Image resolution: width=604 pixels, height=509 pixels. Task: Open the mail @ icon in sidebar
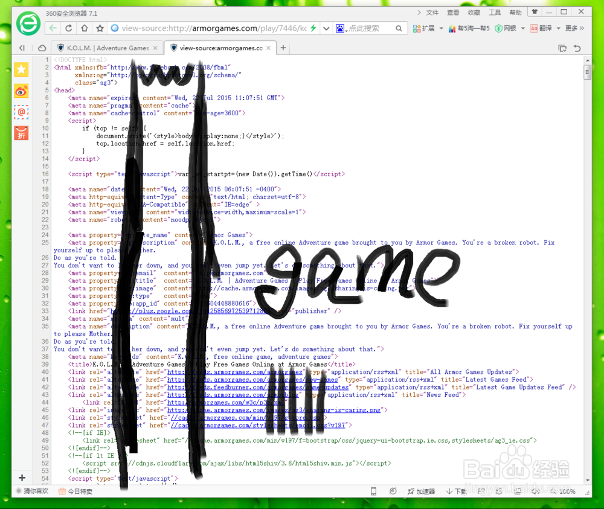click(22, 112)
